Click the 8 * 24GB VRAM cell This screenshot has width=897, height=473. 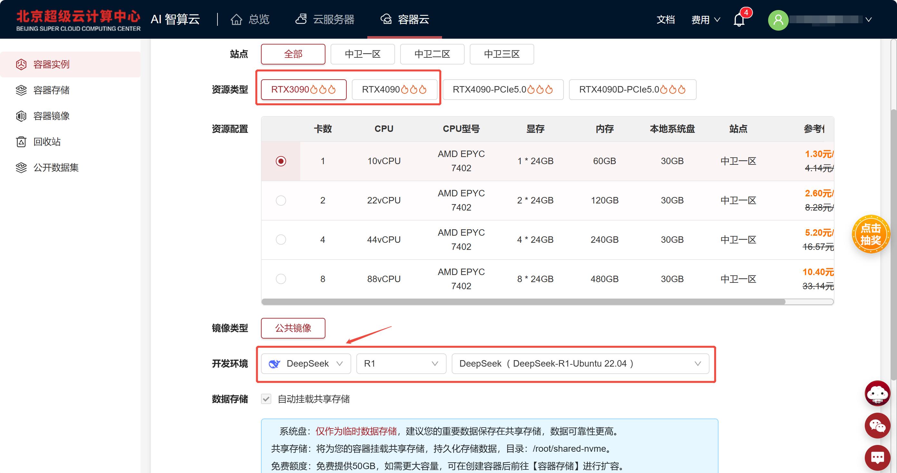coord(535,279)
